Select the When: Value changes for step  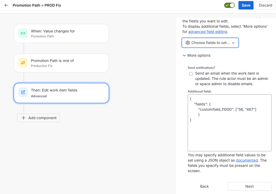pos(61,33)
